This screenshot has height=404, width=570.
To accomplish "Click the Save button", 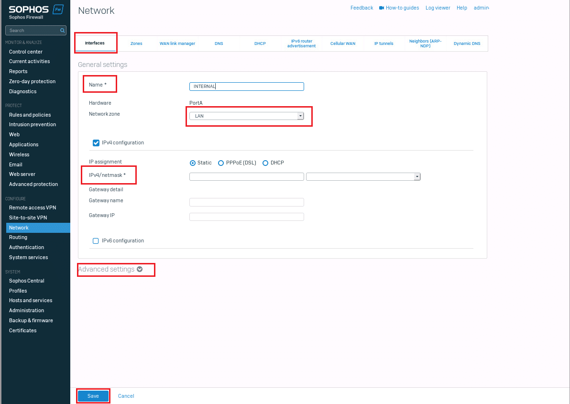I will [93, 396].
